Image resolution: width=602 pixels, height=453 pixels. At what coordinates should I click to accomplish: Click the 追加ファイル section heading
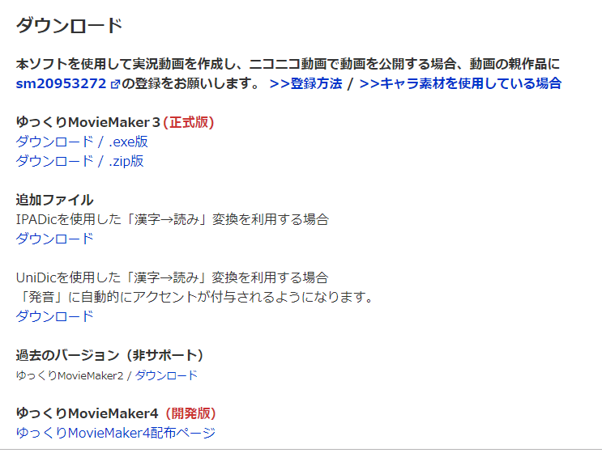coord(54,200)
